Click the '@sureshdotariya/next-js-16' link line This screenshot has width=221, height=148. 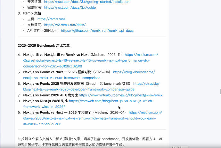click(86, 60)
